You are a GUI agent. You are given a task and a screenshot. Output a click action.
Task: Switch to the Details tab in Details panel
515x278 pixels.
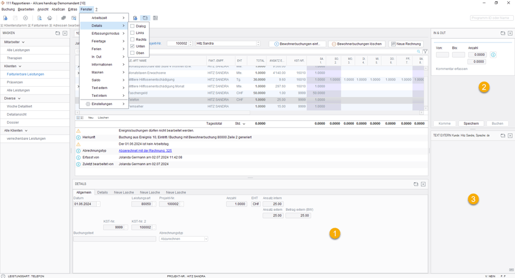[x=102, y=192]
